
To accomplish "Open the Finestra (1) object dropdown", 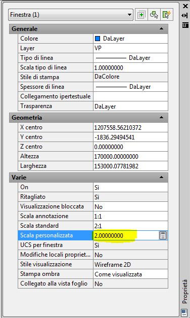I will pos(71,15).
